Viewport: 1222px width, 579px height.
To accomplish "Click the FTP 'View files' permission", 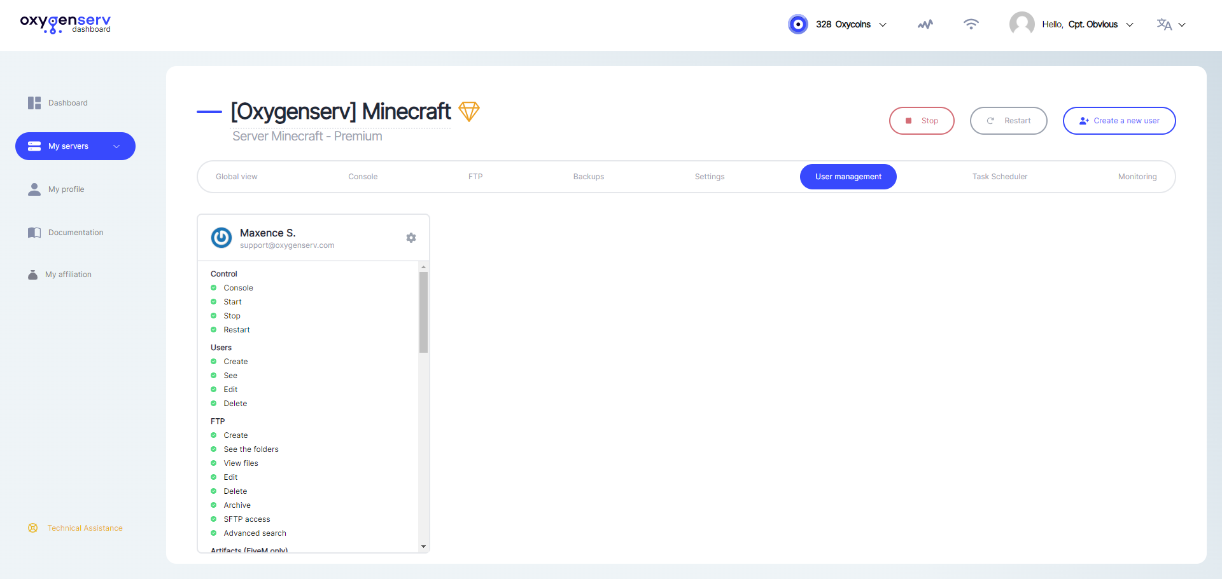I will [241, 463].
